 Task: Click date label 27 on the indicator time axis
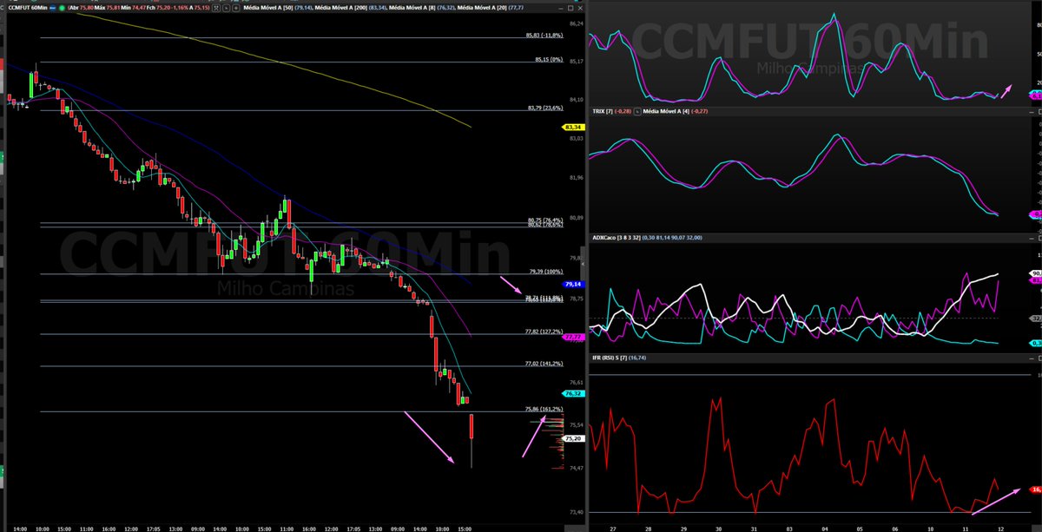(613, 527)
